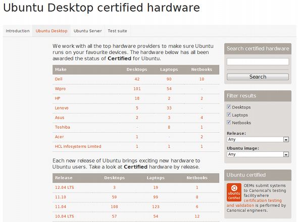Viewport: 298px width, 222px height.
Task: Open the Acer make link
Action: [59, 137]
